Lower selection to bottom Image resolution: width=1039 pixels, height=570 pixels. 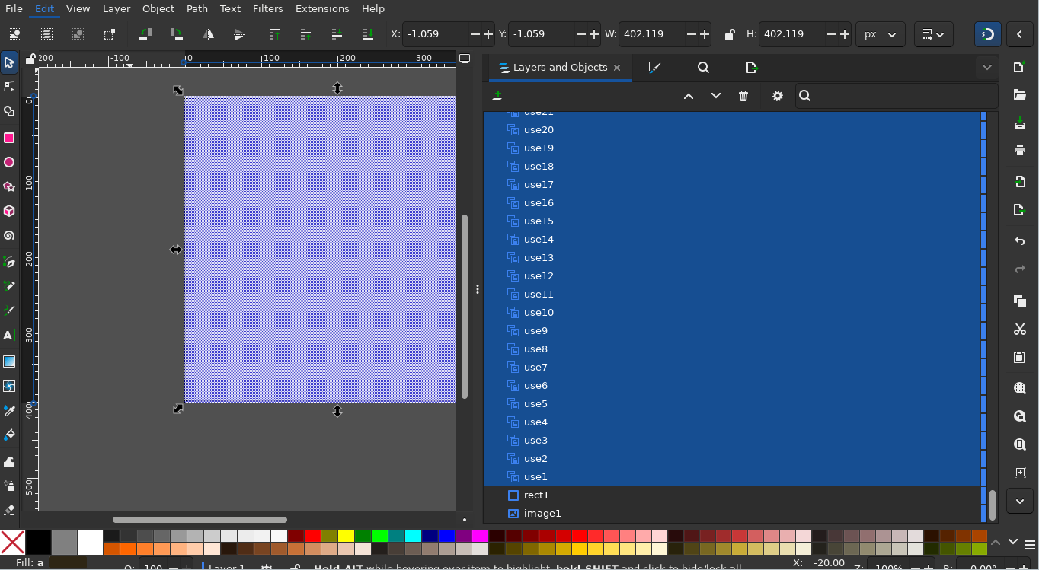coord(369,34)
